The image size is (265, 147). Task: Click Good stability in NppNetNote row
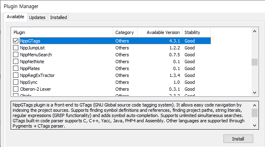[190, 62]
